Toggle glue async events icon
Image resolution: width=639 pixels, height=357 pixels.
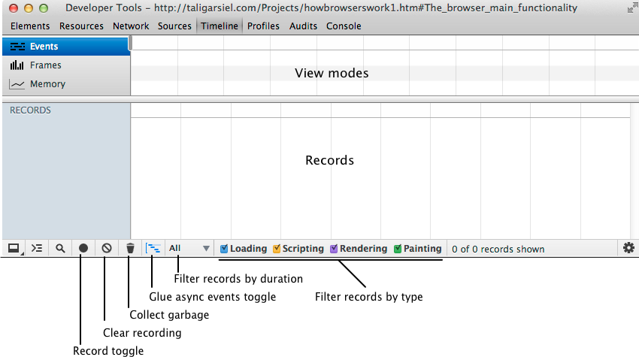[153, 248]
